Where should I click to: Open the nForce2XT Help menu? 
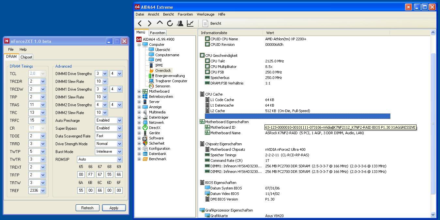pyautogui.click(x=23, y=49)
